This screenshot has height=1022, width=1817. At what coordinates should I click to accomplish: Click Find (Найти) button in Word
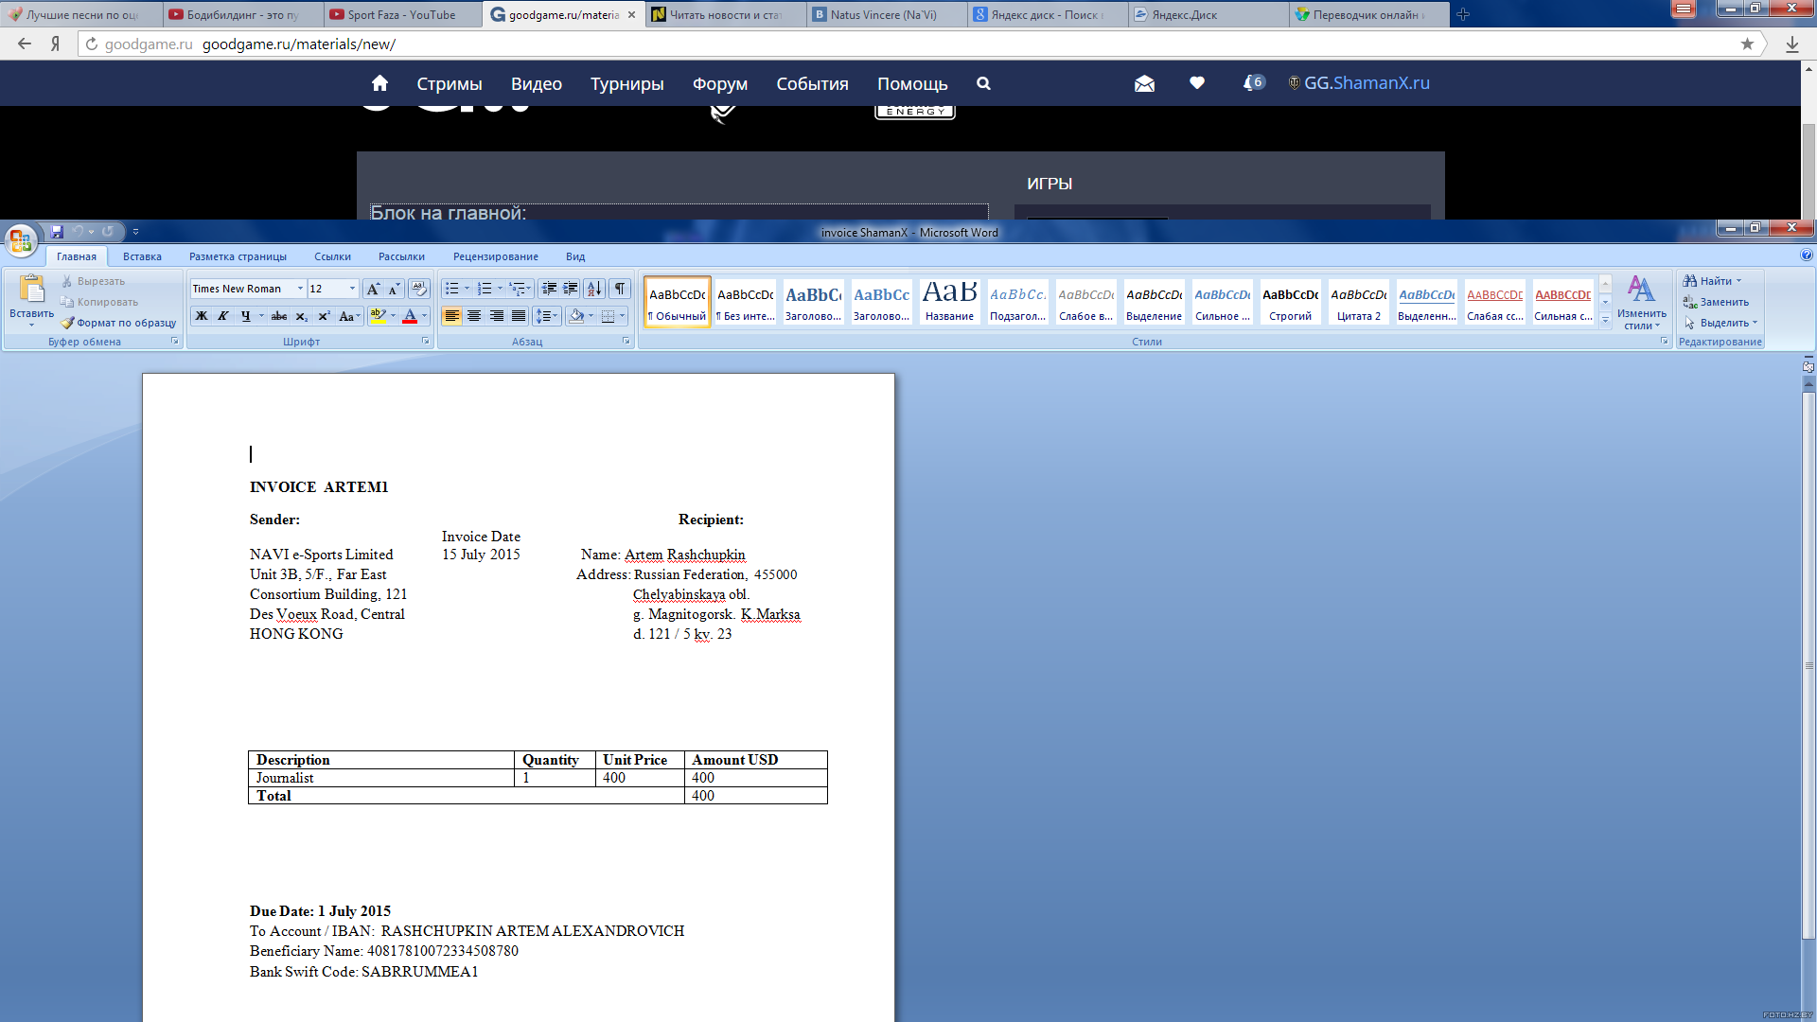(1712, 281)
